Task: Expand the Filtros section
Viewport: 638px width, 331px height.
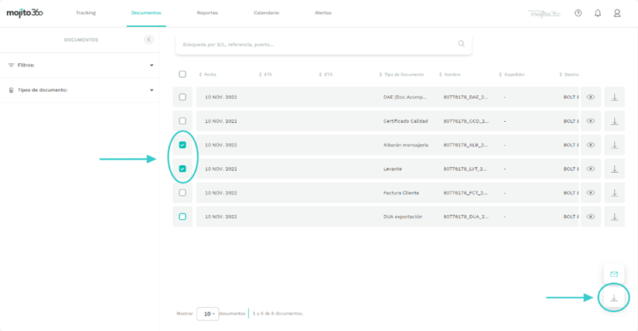Action: pyautogui.click(x=152, y=66)
